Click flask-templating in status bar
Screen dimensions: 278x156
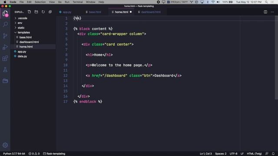pyautogui.click(x=54, y=154)
